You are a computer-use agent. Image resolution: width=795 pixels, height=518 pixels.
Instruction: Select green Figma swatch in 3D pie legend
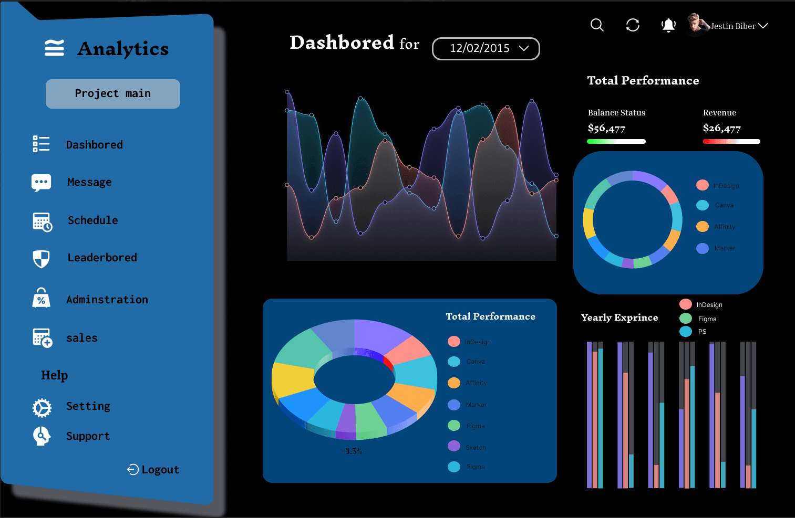454,426
